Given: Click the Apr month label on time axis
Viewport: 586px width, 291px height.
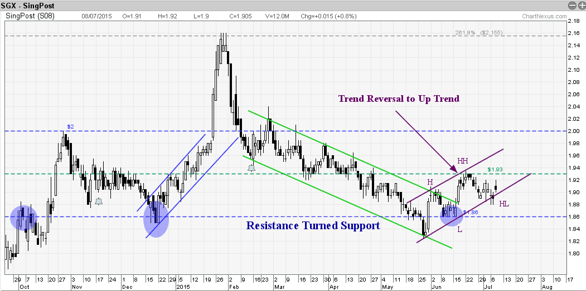Looking at the screenshot, I should 333,287.
